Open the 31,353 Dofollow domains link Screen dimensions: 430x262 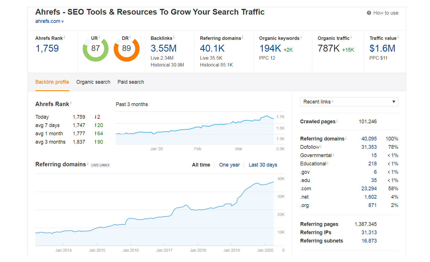click(369, 147)
